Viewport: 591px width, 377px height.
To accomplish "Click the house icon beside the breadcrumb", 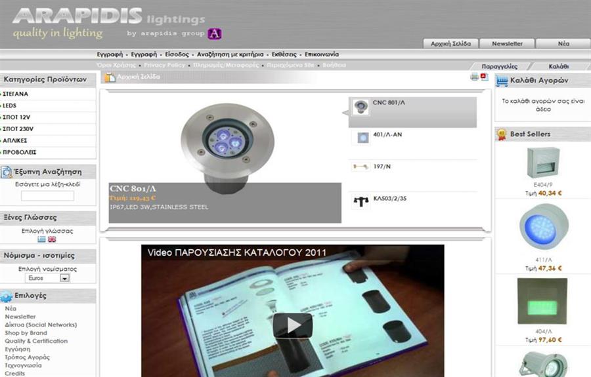I will 110,77.
